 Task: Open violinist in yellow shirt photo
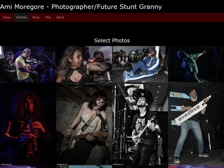(28, 64)
